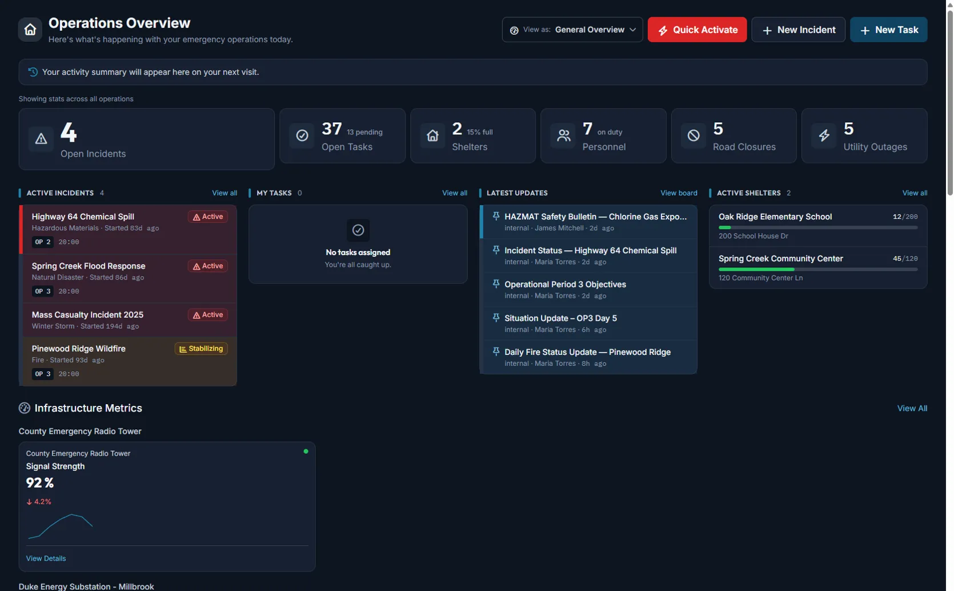Click the checkmark icon in No tasks assigned panel
This screenshot has height=591, width=954.
358,230
